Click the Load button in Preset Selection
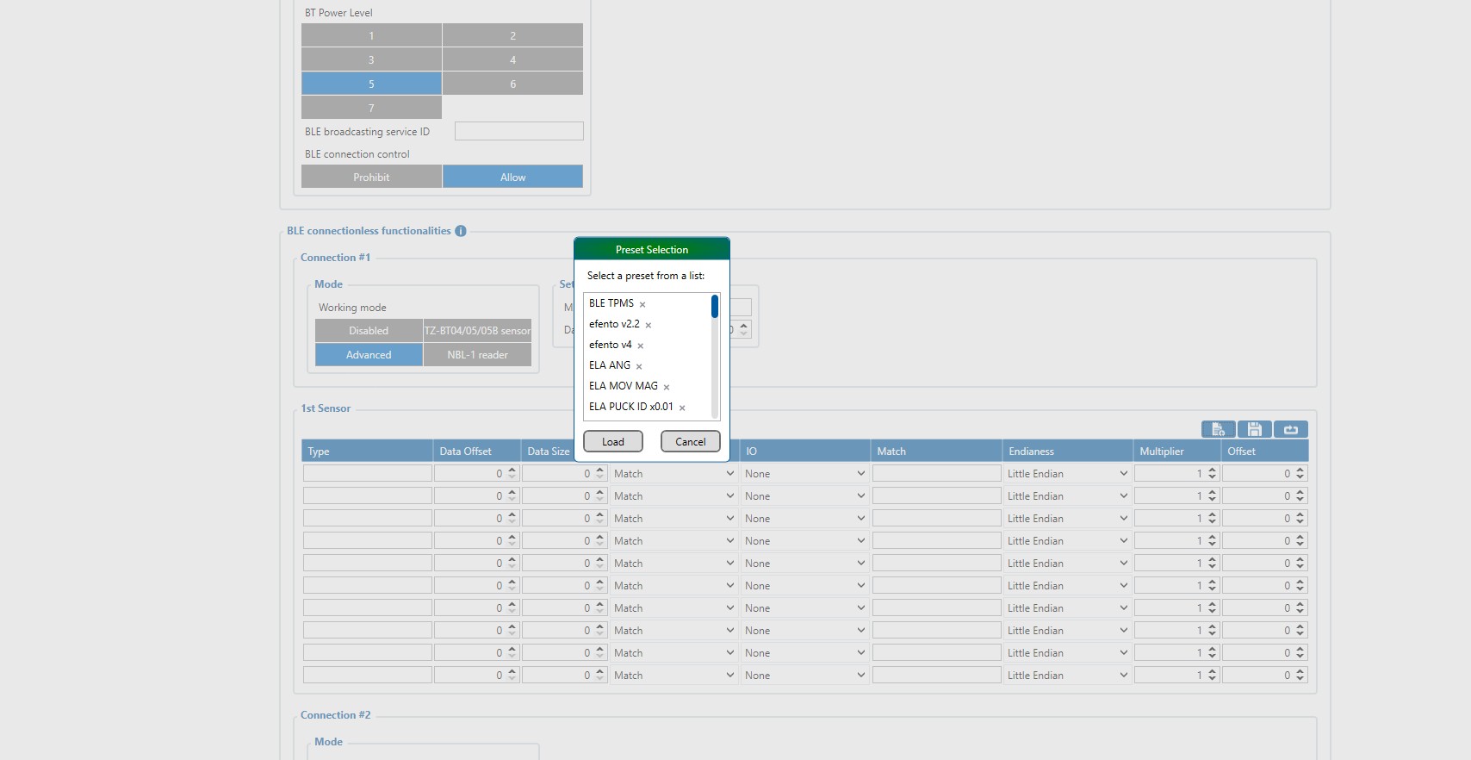Viewport: 1471px width, 760px height. click(x=613, y=441)
